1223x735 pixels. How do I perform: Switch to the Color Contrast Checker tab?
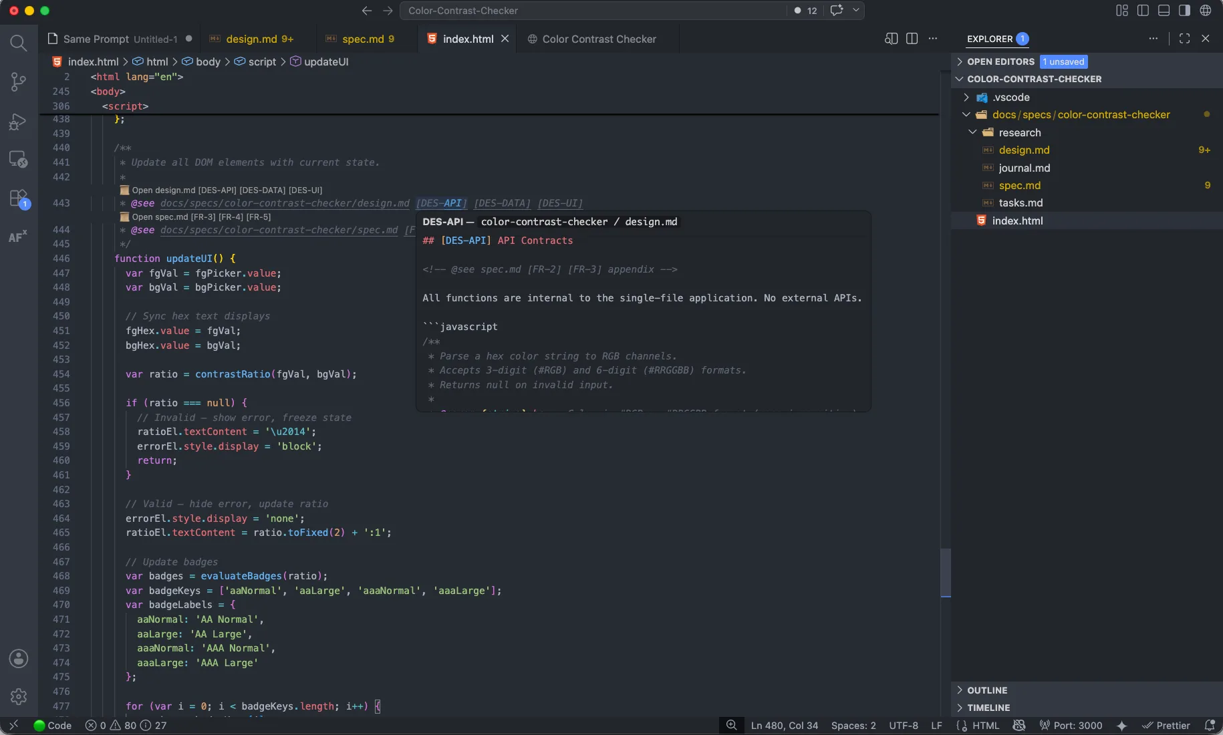599,39
